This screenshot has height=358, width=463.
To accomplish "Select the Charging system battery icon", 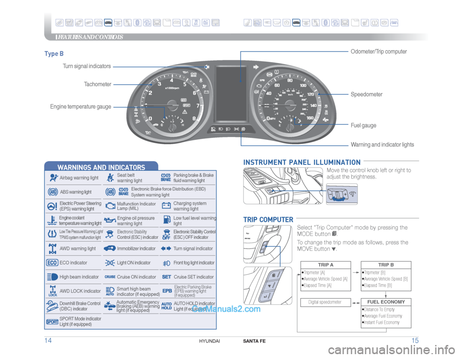I will 166,206.
